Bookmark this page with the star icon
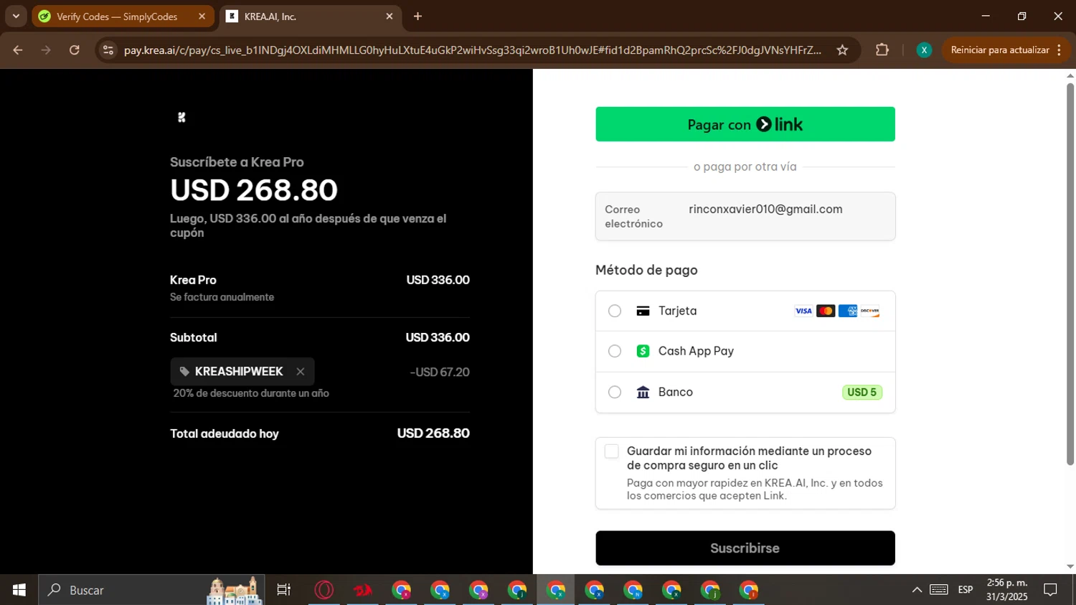1076x605 pixels. [842, 50]
